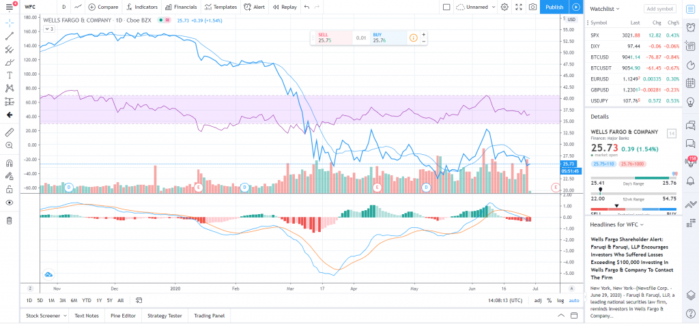699x324 pixels.
Task: Click the go to date icon
Action: pyautogui.click(x=139, y=300)
